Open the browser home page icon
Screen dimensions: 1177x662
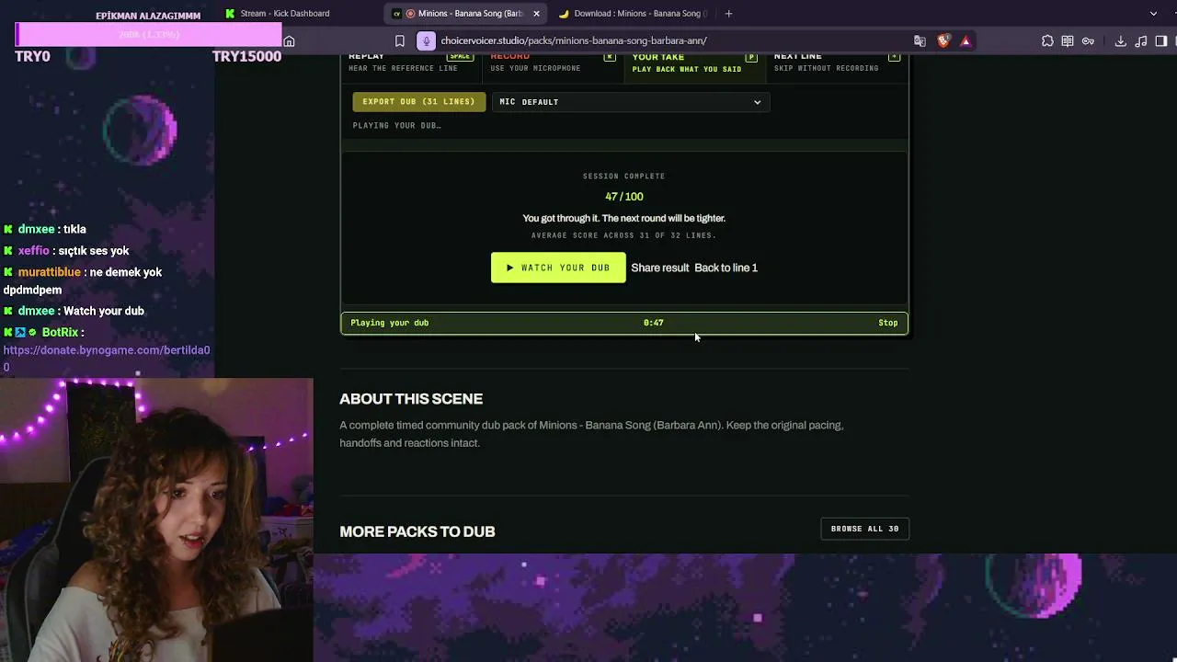(x=289, y=40)
